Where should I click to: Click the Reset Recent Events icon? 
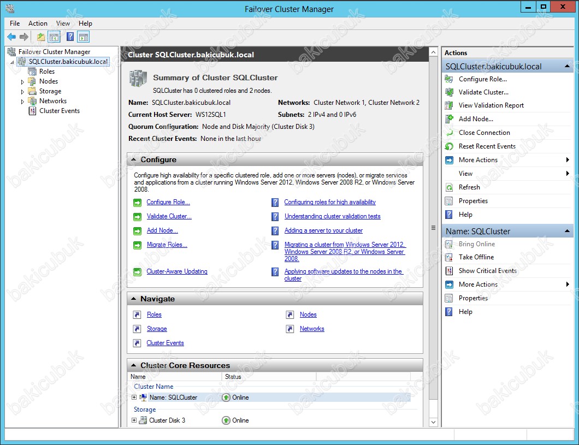[449, 146]
